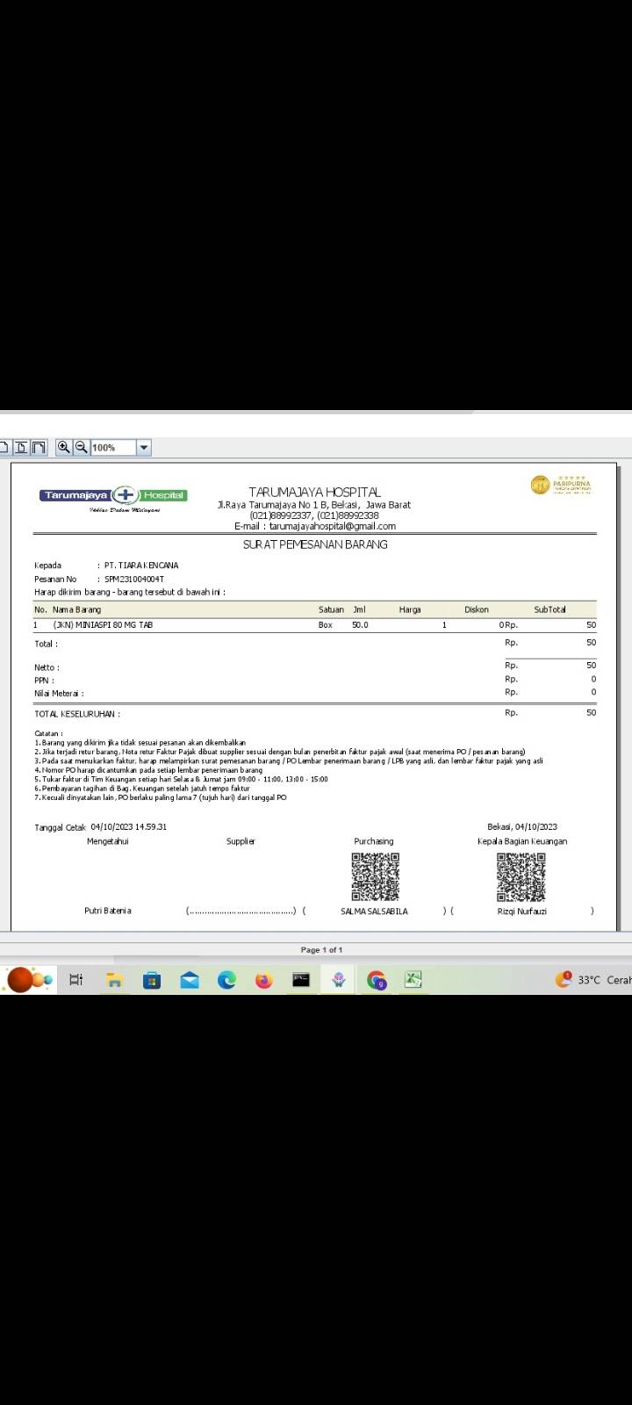Click the tarumajayahospital@gmail.com email text
This screenshot has width=632, height=1405.
point(333,526)
